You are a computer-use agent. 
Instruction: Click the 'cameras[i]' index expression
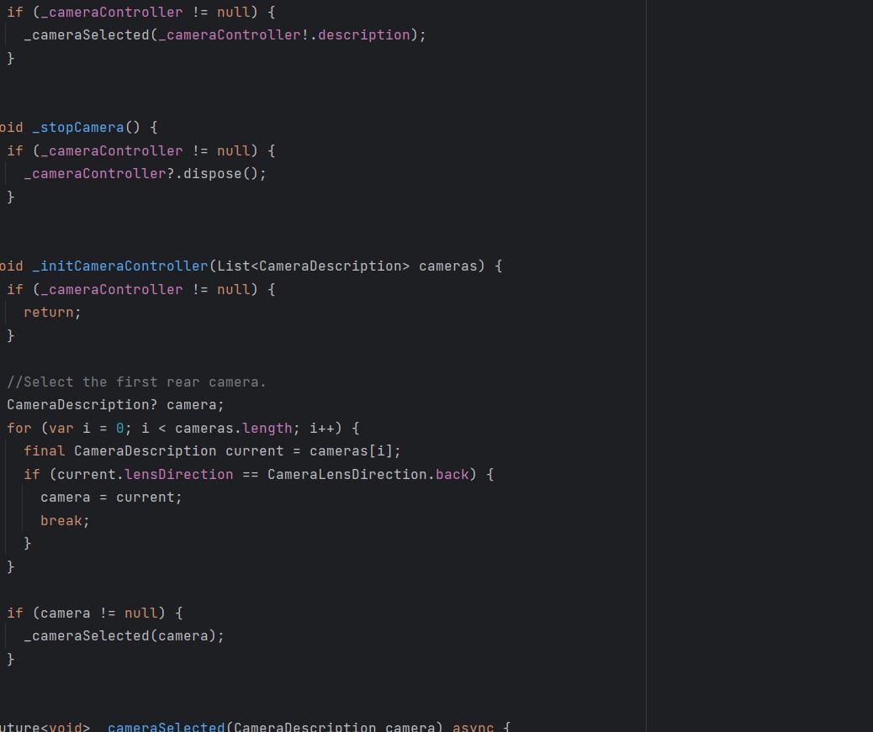coord(351,451)
